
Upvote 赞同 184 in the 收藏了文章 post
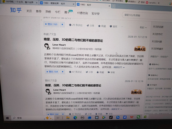52,72
